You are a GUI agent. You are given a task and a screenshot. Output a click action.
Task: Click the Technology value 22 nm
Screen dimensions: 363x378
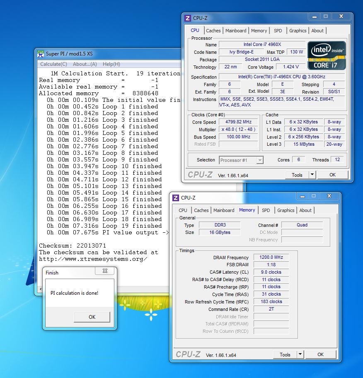(230, 67)
